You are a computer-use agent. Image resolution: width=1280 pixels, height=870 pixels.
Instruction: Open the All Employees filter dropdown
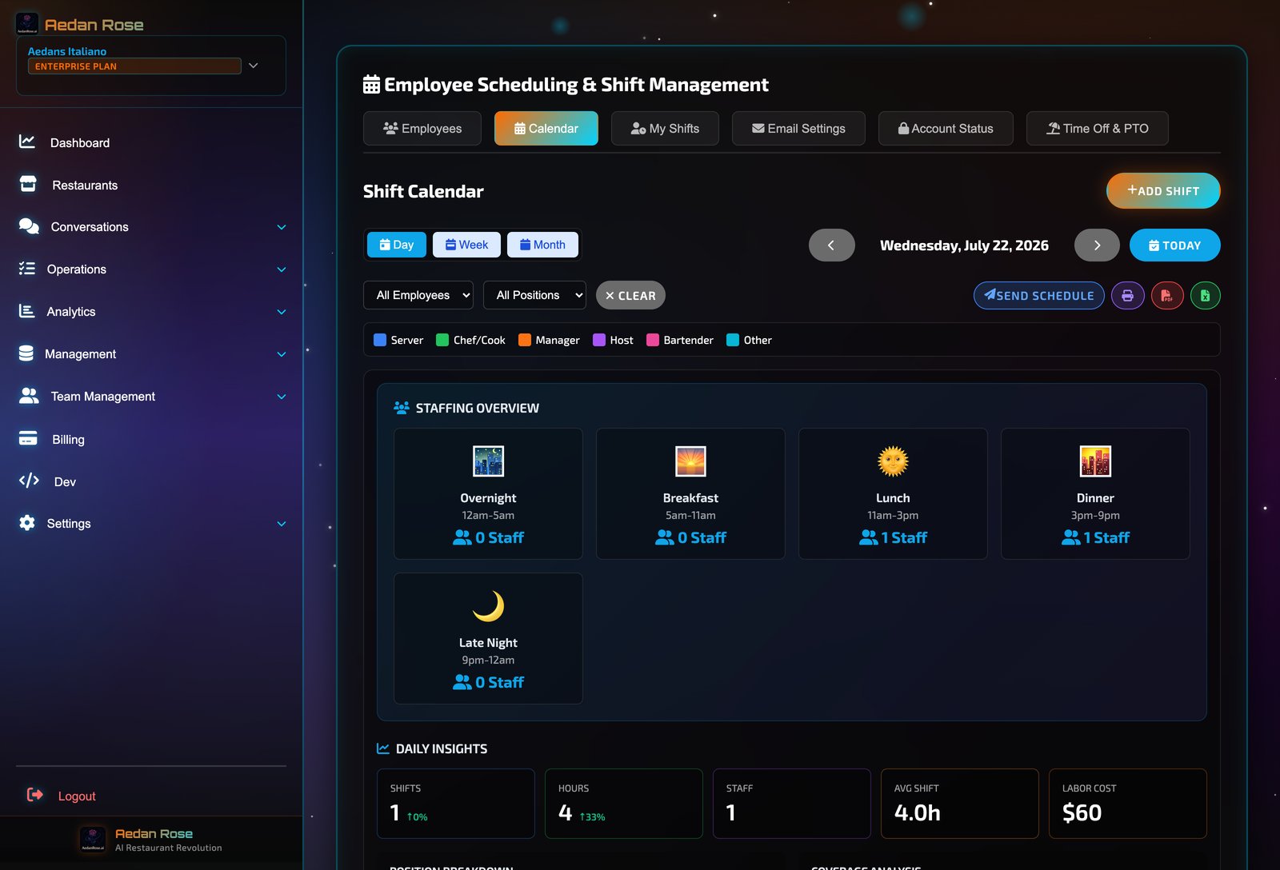point(418,295)
